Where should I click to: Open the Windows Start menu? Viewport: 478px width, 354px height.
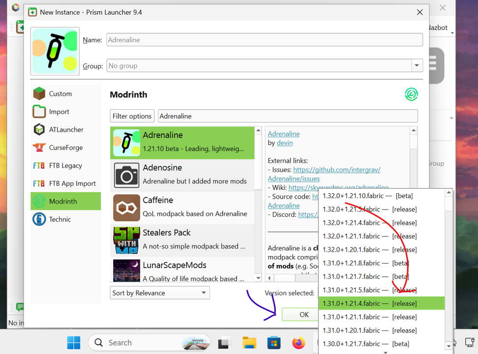pos(73,342)
